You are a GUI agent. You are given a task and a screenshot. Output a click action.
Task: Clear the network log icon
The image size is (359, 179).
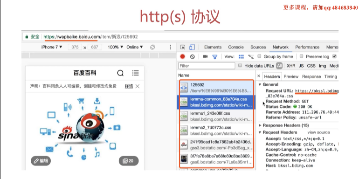coord(192,56)
